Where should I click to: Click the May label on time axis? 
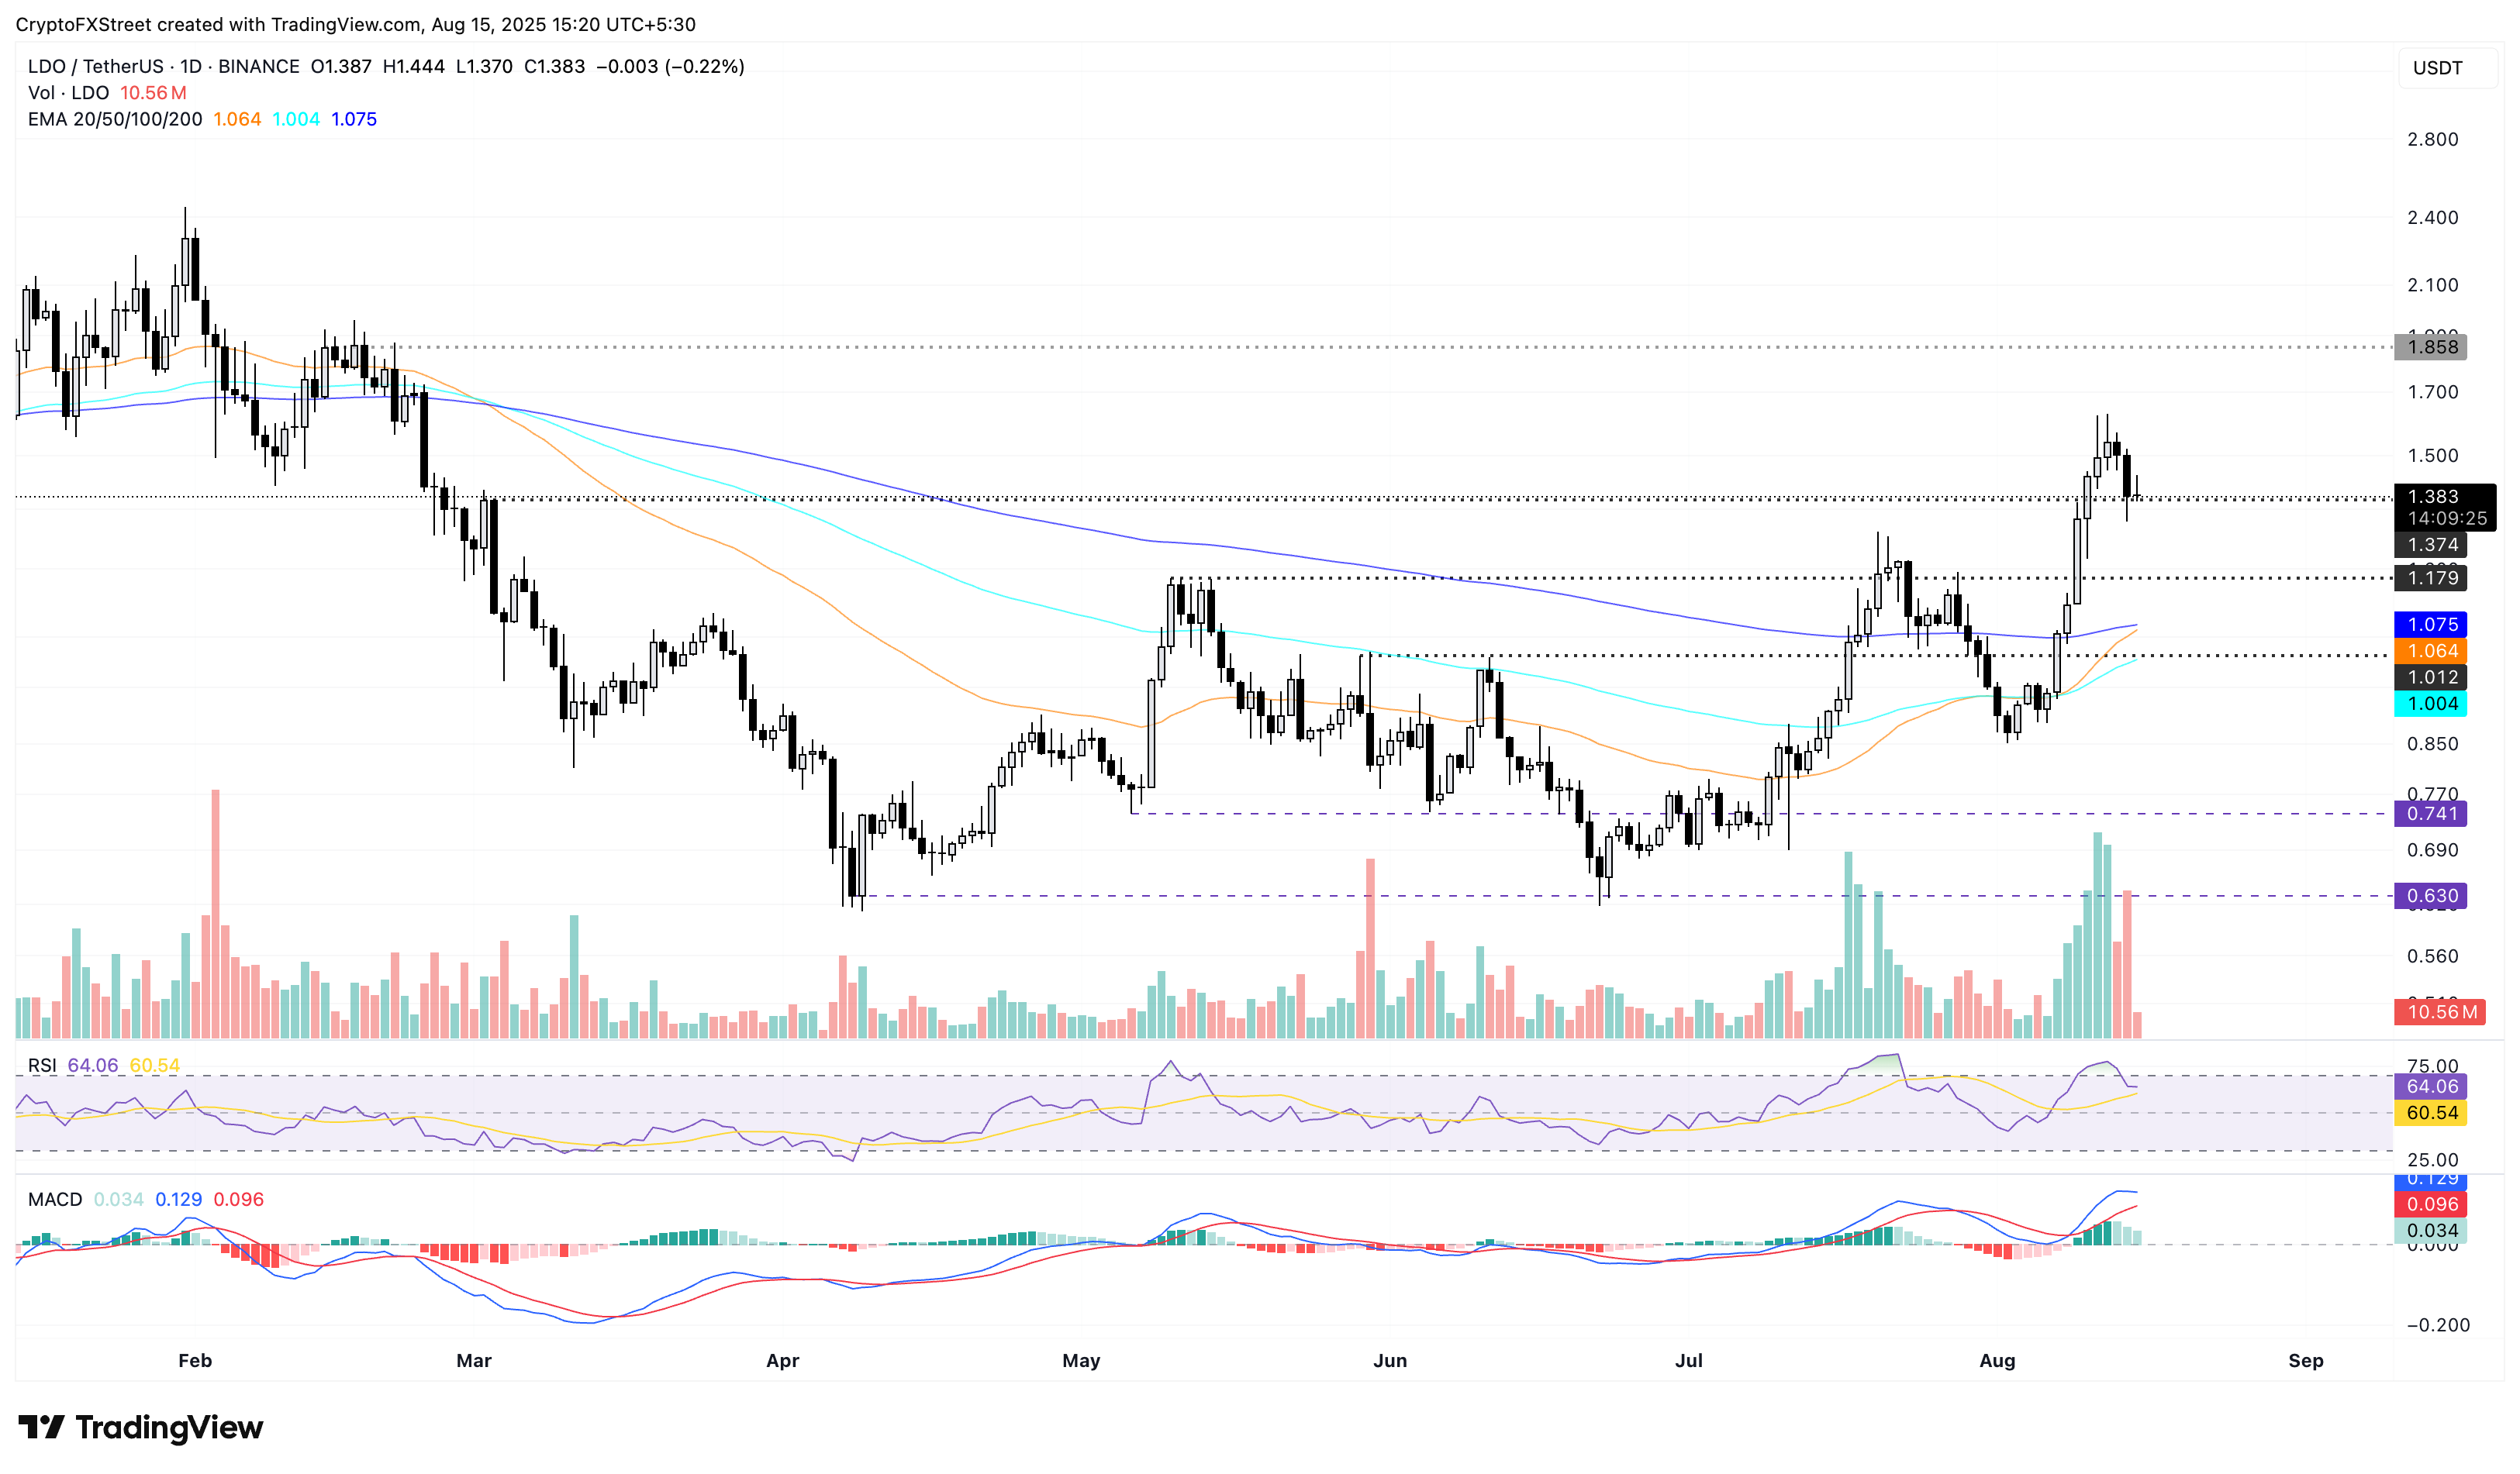pos(1081,1360)
